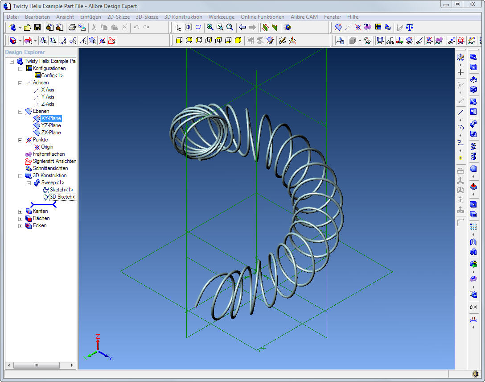
Task: Click the Insert axis icon
Action: pyautogui.click(x=348, y=27)
